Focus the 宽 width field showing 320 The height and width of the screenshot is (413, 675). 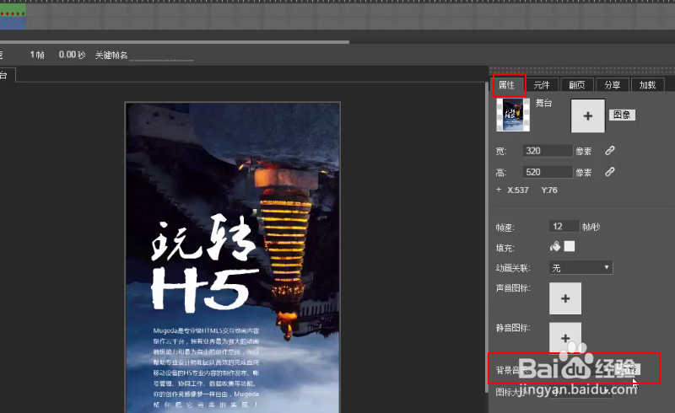point(548,151)
